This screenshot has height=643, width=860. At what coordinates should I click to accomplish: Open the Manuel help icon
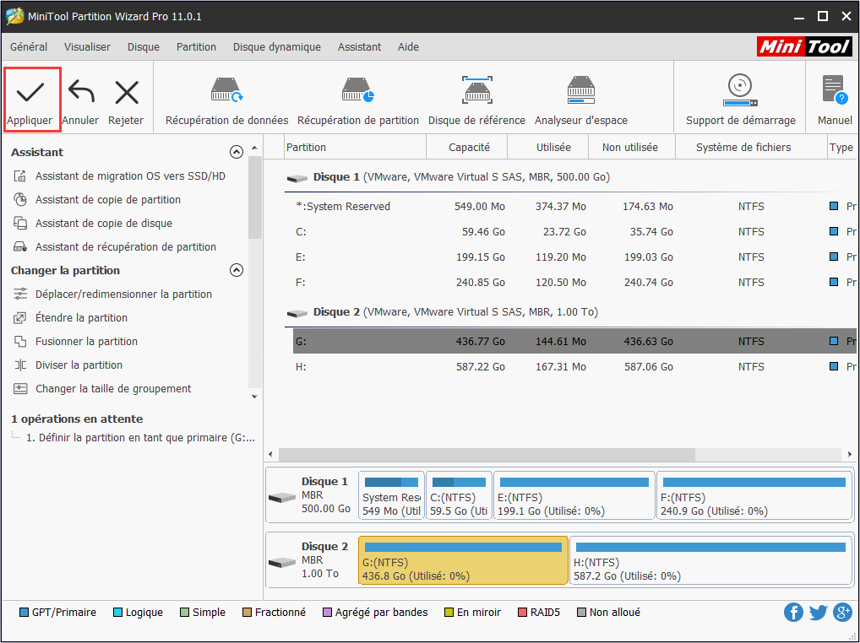pos(834,97)
